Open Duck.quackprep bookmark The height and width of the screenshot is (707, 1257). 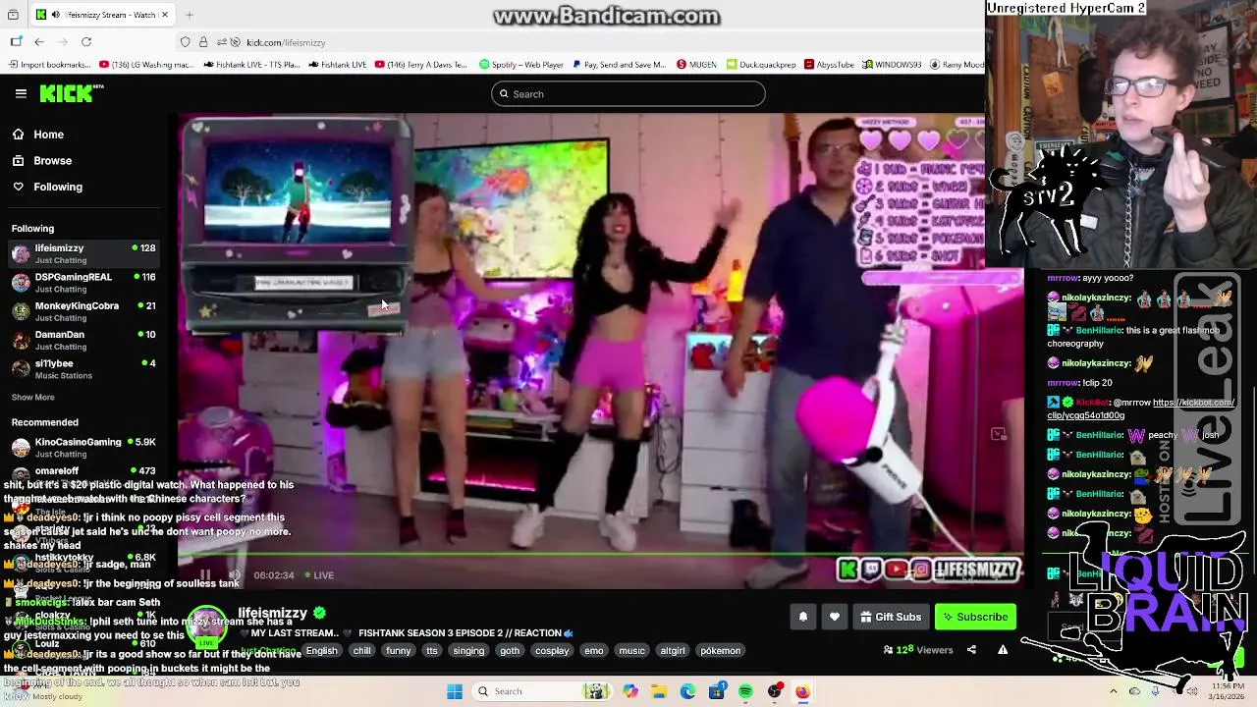tap(760, 65)
